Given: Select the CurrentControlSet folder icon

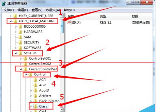Looking at the screenshot, I should [25, 69].
